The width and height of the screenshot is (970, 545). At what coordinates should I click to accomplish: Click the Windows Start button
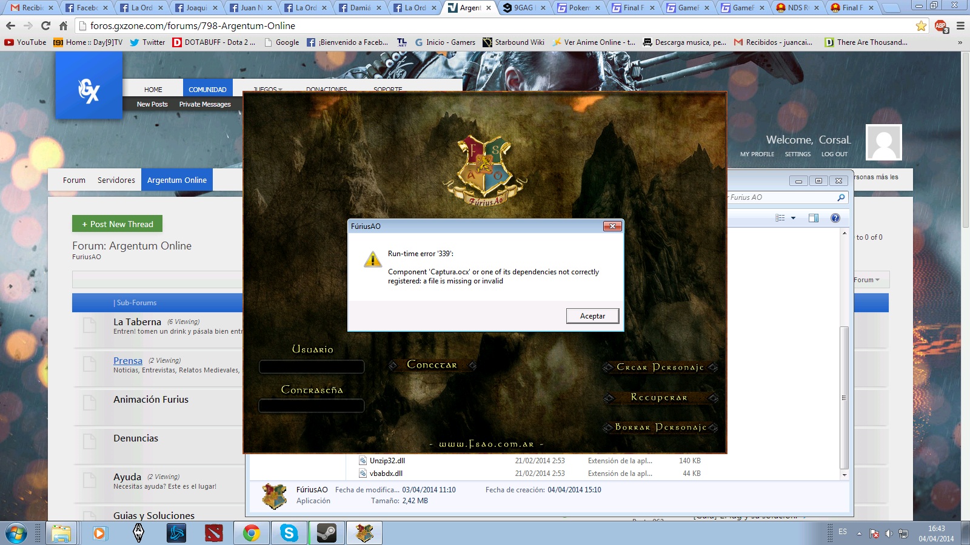coord(16,533)
